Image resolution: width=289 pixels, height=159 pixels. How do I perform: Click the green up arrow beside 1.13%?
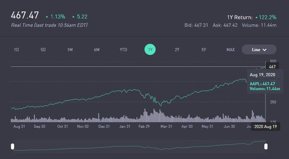tap(47, 17)
